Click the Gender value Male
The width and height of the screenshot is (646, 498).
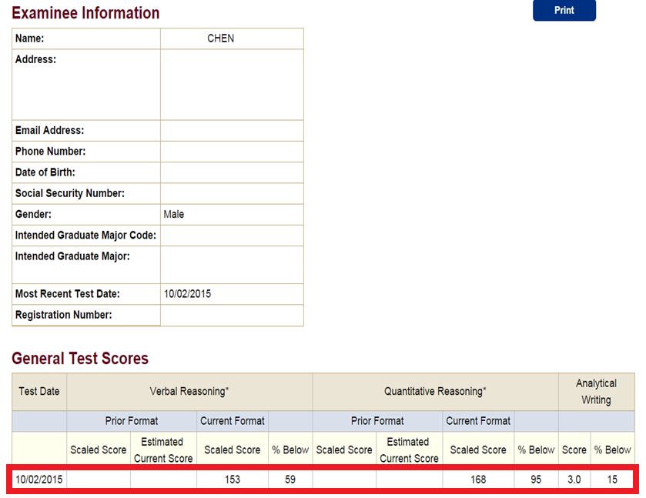point(174,214)
